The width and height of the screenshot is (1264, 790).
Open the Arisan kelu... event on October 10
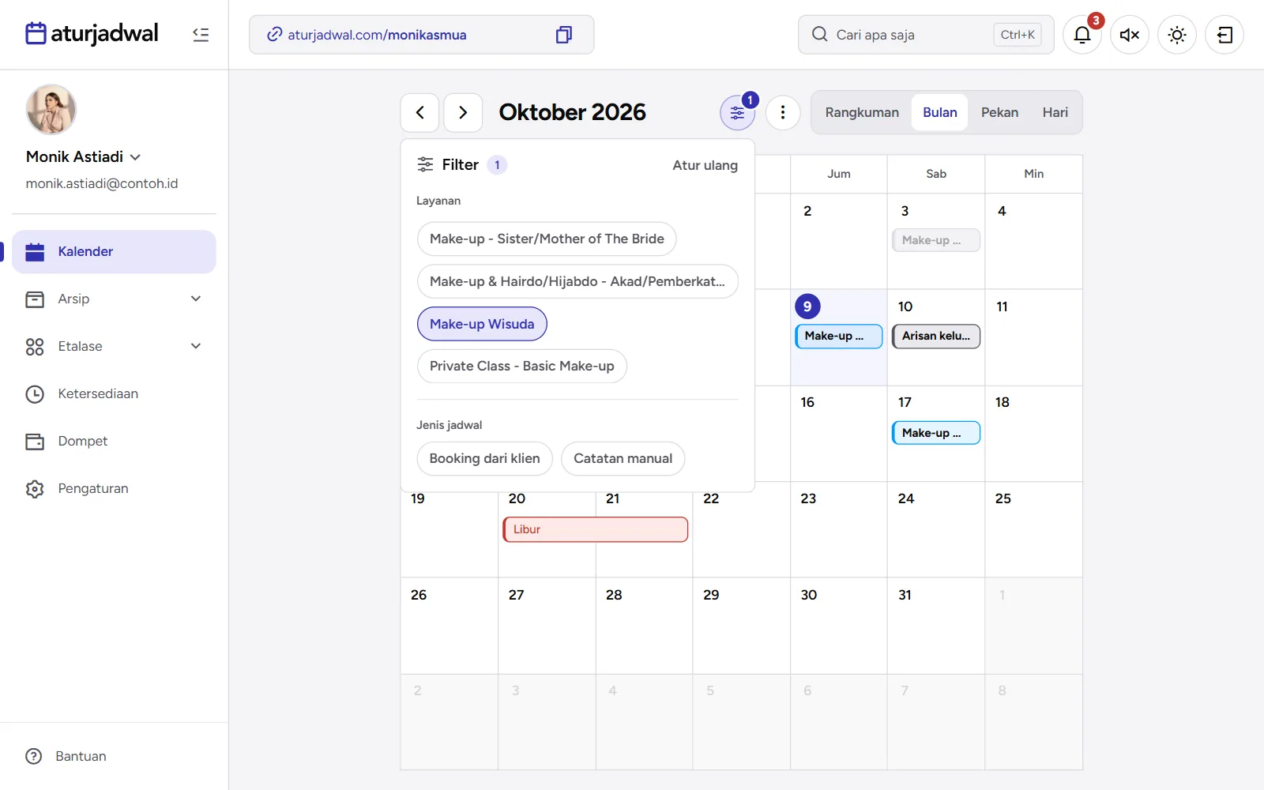936,336
